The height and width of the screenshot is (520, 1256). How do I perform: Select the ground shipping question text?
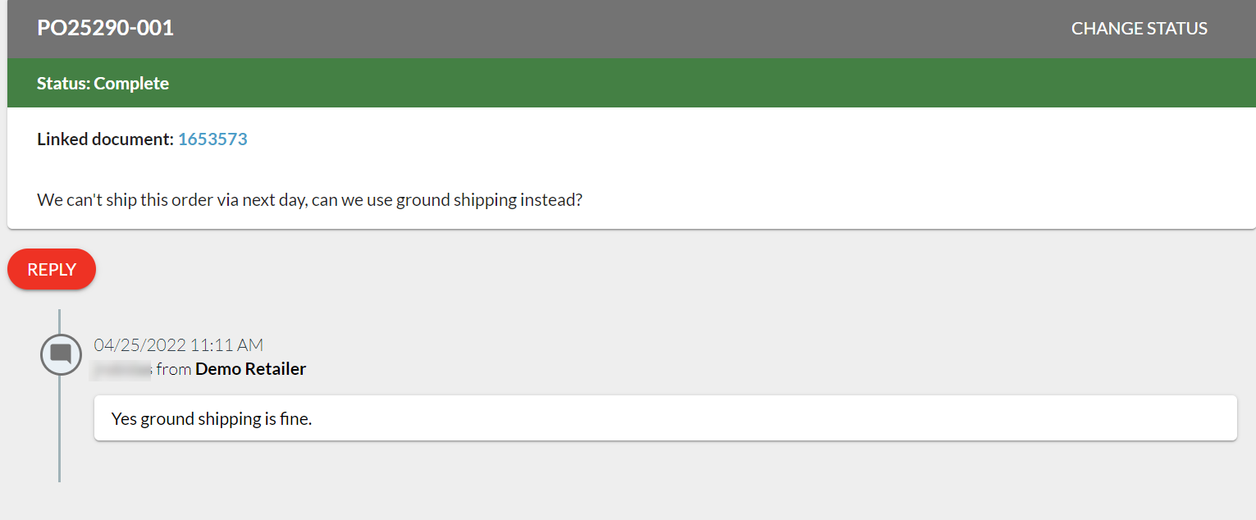click(x=309, y=200)
